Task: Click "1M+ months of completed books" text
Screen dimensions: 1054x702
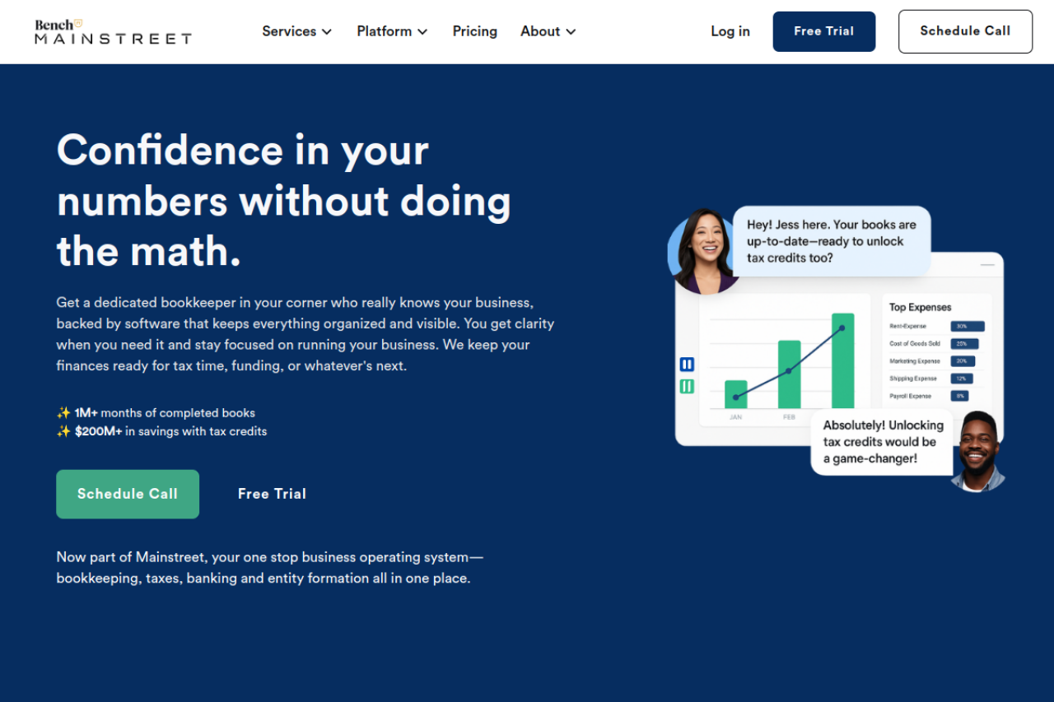Action: pyautogui.click(x=165, y=413)
